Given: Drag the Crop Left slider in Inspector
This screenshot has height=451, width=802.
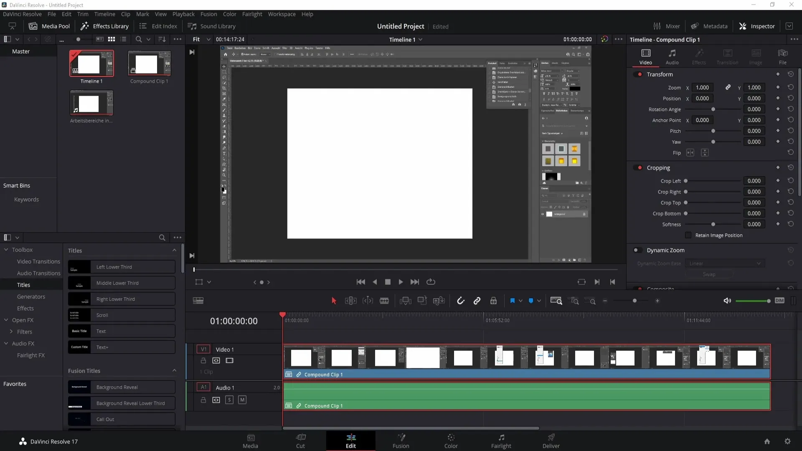Looking at the screenshot, I should click(686, 181).
